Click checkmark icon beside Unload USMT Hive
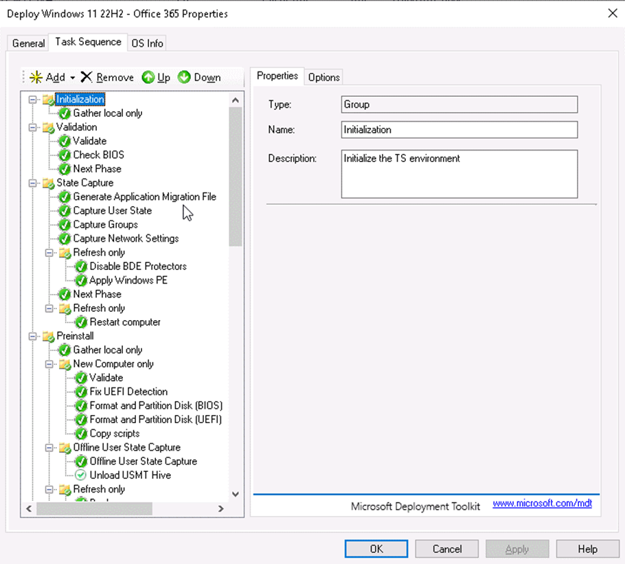The width and height of the screenshot is (625, 564). coord(81,475)
